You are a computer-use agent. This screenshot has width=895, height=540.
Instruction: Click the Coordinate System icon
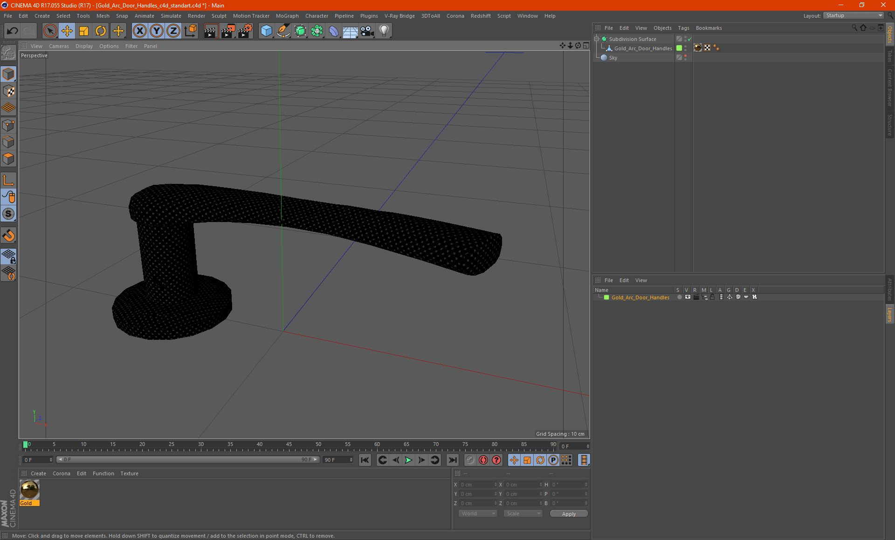(190, 31)
